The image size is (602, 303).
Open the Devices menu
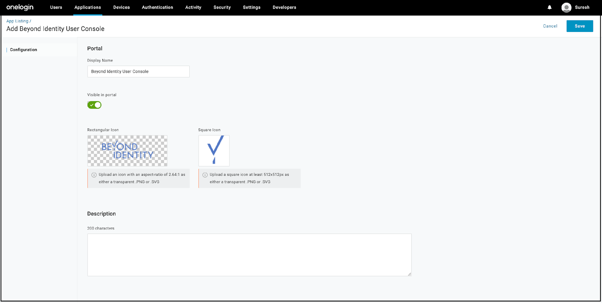tap(122, 7)
